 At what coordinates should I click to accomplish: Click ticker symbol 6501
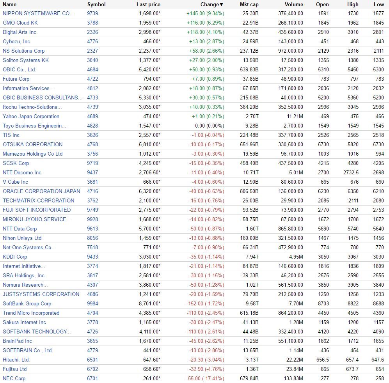[x=92, y=360]
